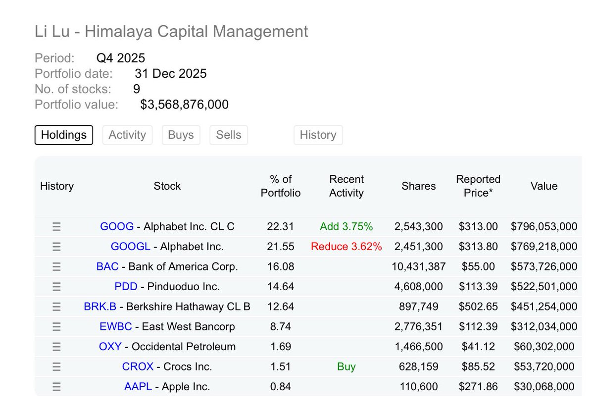Sort by the Value column header
The image size is (594, 418).
(544, 186)
